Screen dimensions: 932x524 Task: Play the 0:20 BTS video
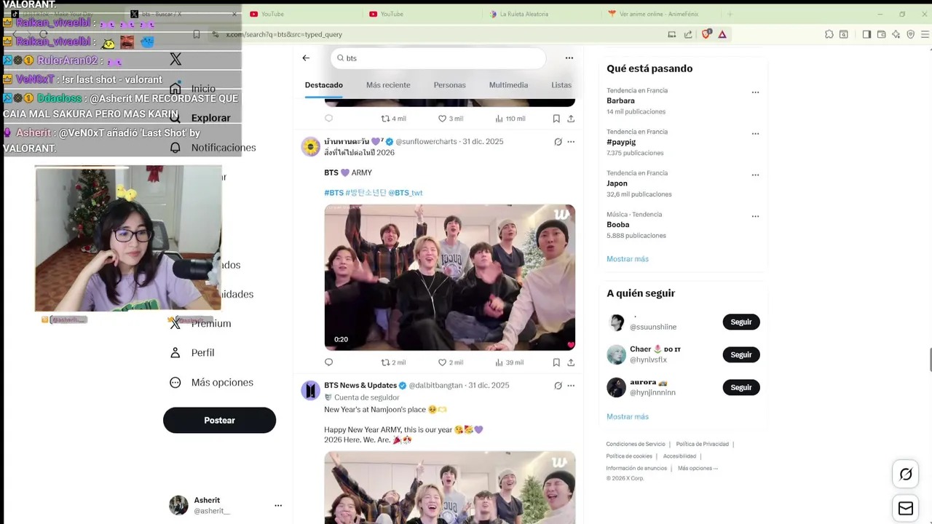pyautogui.click(x=449, y=277)
